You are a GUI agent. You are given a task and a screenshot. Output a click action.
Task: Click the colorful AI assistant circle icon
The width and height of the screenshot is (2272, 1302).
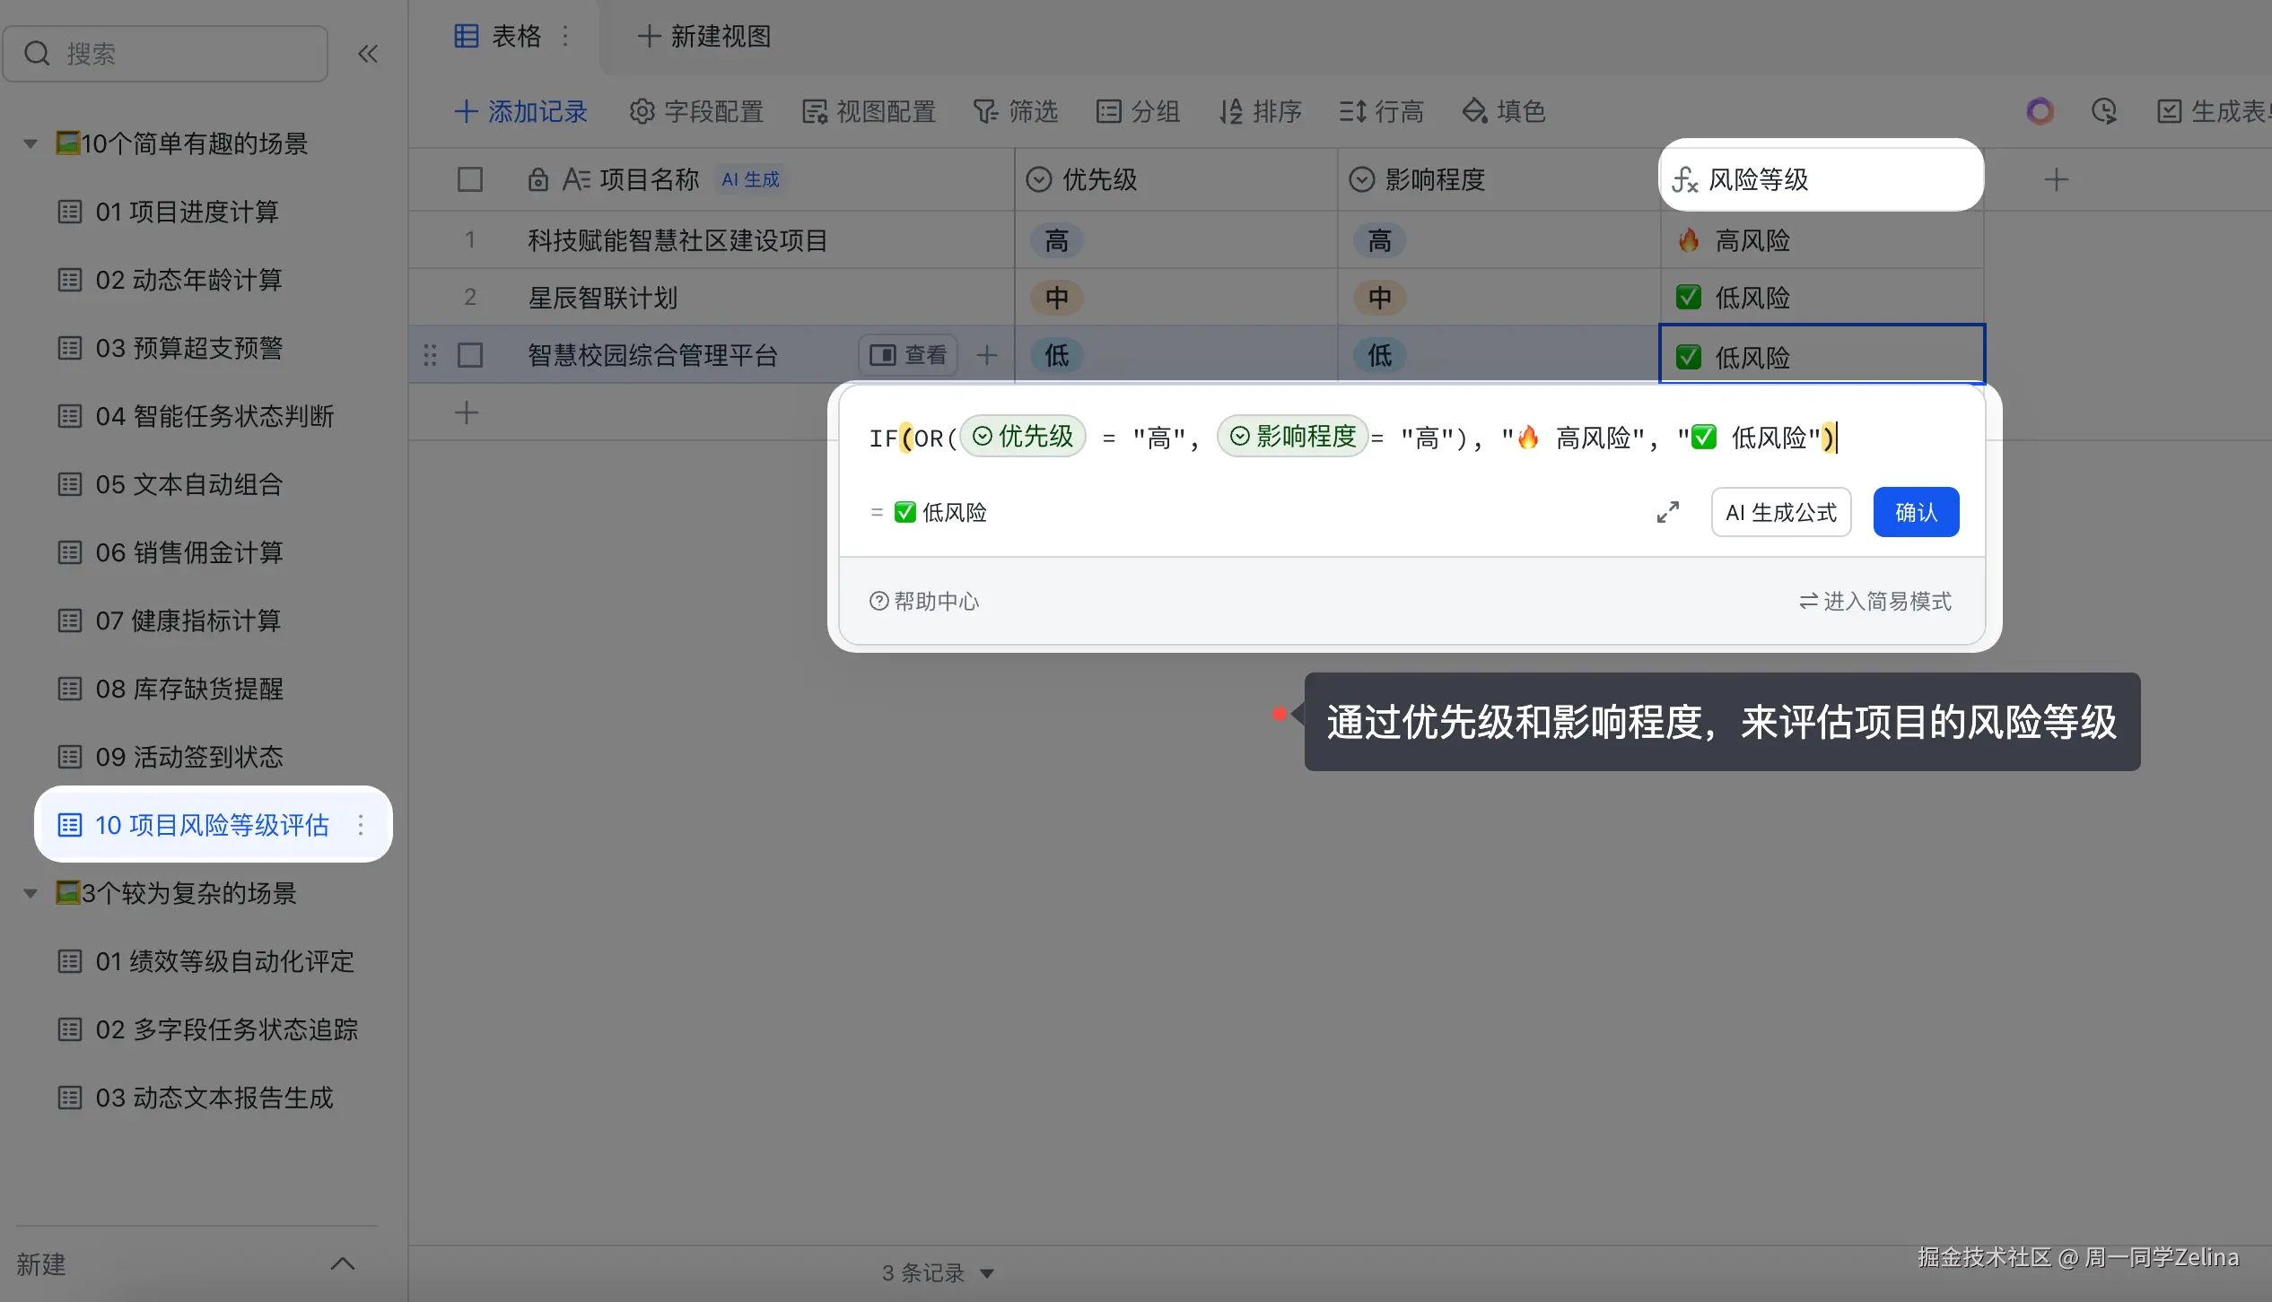(x=2040, y=111)
